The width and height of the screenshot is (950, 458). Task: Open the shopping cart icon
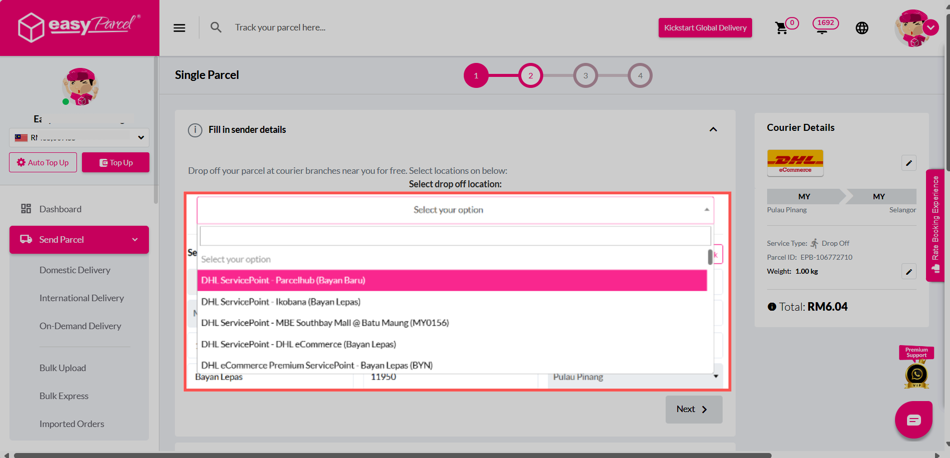(781, 28)
